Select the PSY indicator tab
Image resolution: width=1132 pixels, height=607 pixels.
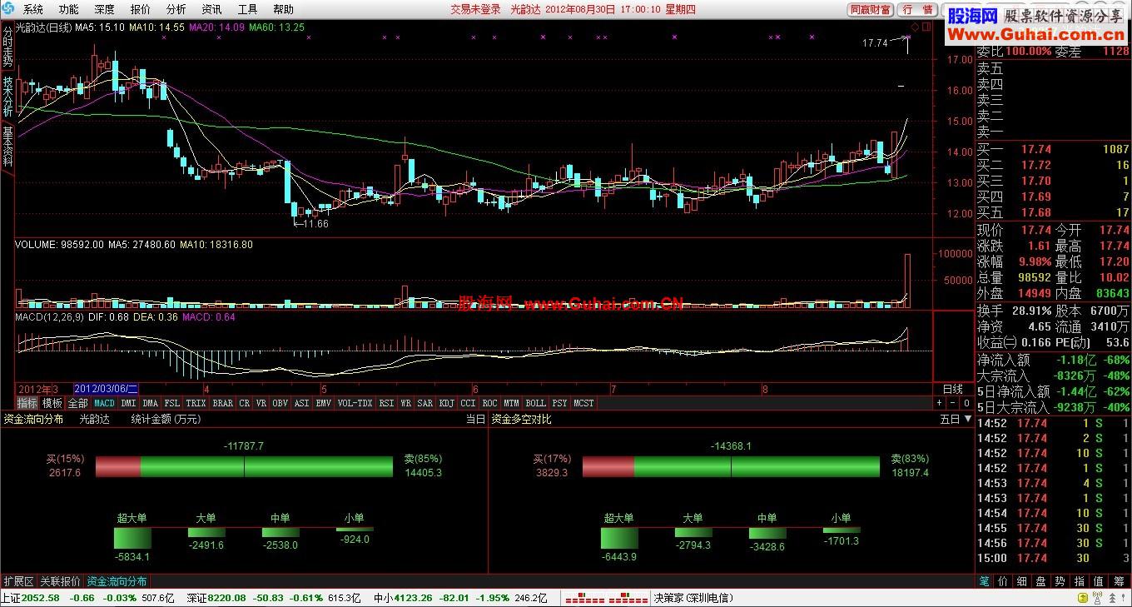[x=559, y=403]
